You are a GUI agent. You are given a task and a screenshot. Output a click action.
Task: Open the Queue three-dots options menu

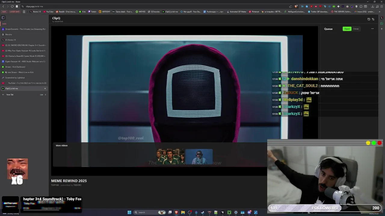tap(372, 29)
